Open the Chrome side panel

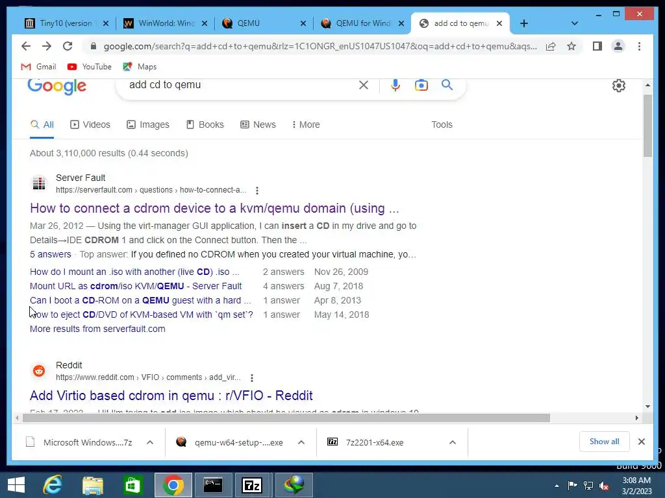[x=597, y=46]
